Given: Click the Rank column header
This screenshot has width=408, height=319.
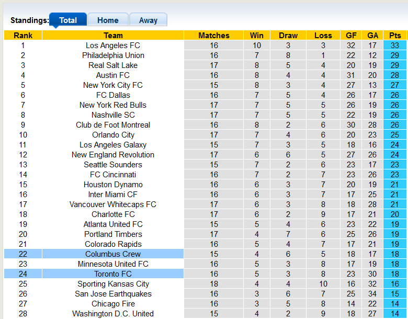Looking at the screenshot, I should coord(23,36).
